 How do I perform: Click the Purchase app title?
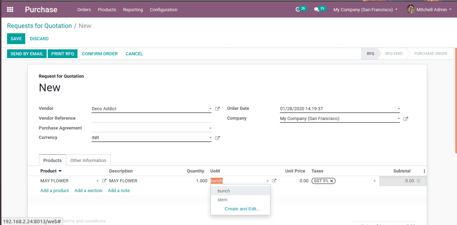click(41, 9)
